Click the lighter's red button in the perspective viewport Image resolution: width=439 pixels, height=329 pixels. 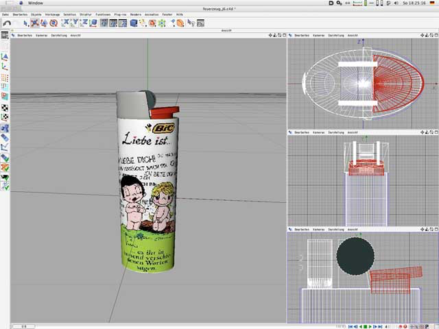coord(165,111)
